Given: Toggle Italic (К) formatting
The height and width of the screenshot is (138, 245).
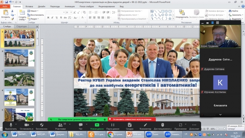Looking at the screenshot, I should [x=52, y=18].
